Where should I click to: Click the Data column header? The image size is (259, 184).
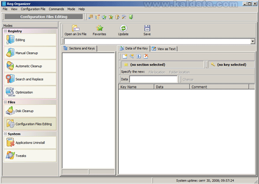[x=172, y=87]
